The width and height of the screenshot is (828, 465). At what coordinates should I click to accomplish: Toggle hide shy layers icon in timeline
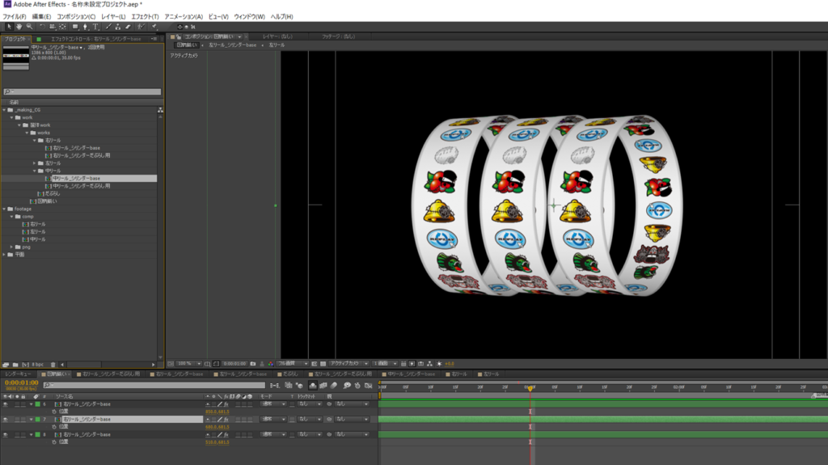(x=313, y=386)
